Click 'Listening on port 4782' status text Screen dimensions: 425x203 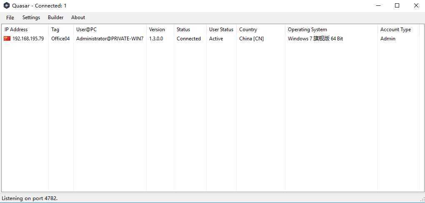click(x=30, y=198)
